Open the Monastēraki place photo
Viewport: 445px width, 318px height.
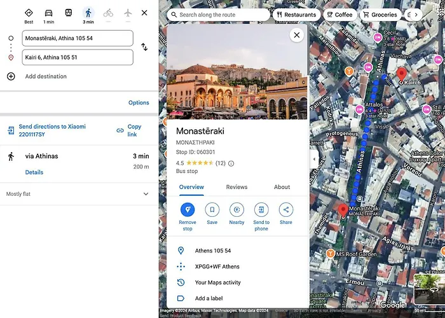coord(237,71)
